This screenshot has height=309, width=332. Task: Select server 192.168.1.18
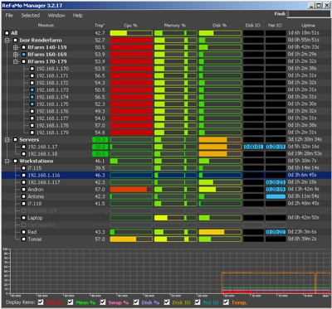tap(166, 154)
